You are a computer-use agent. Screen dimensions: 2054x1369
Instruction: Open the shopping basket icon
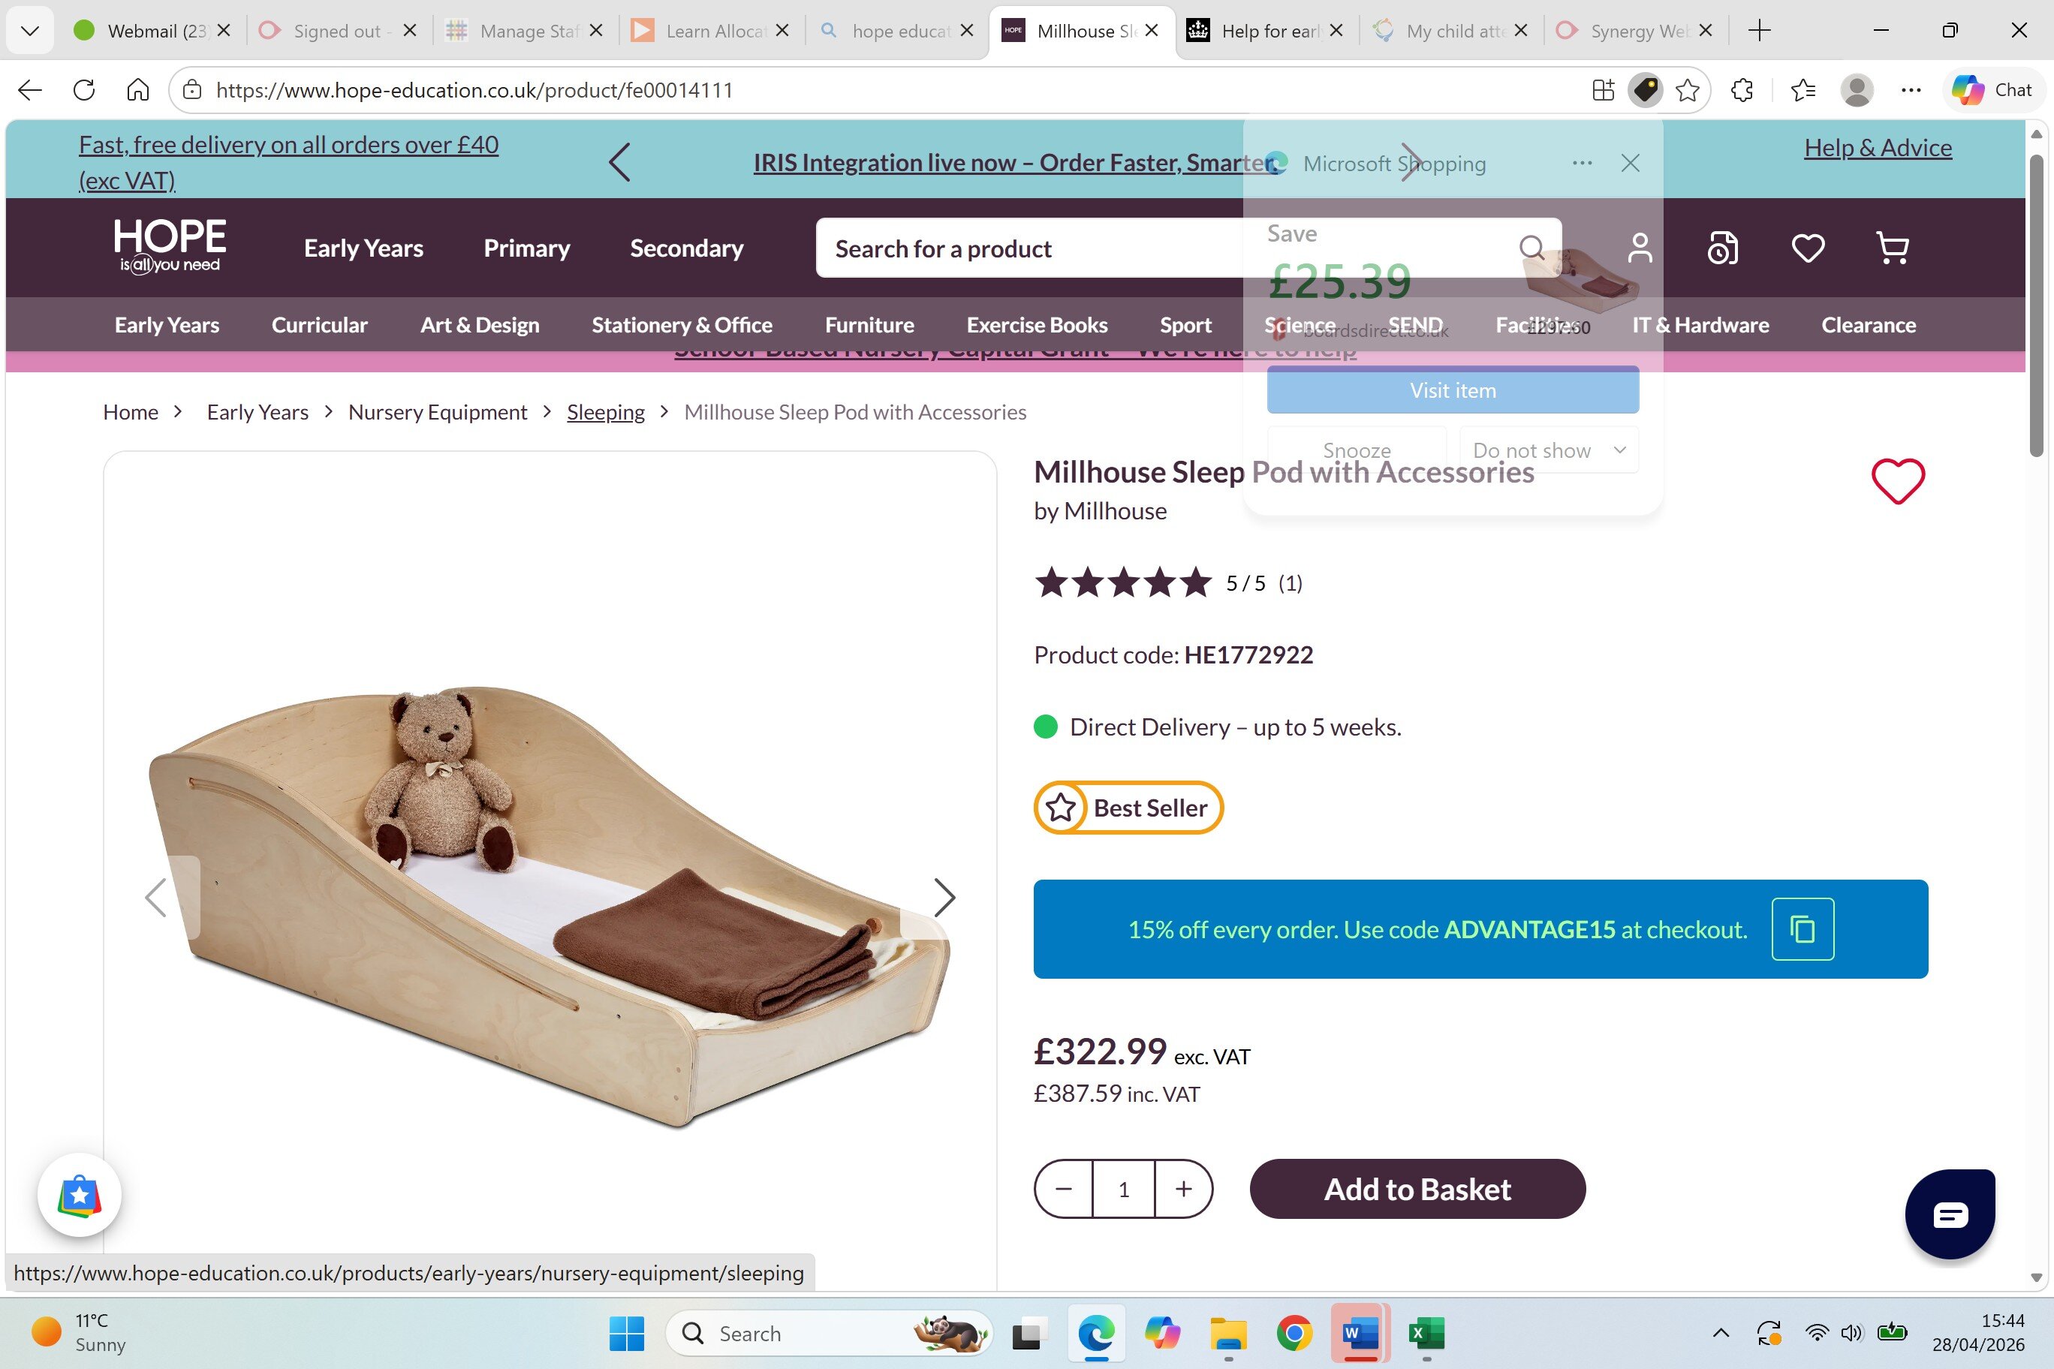click(1892, 248)
